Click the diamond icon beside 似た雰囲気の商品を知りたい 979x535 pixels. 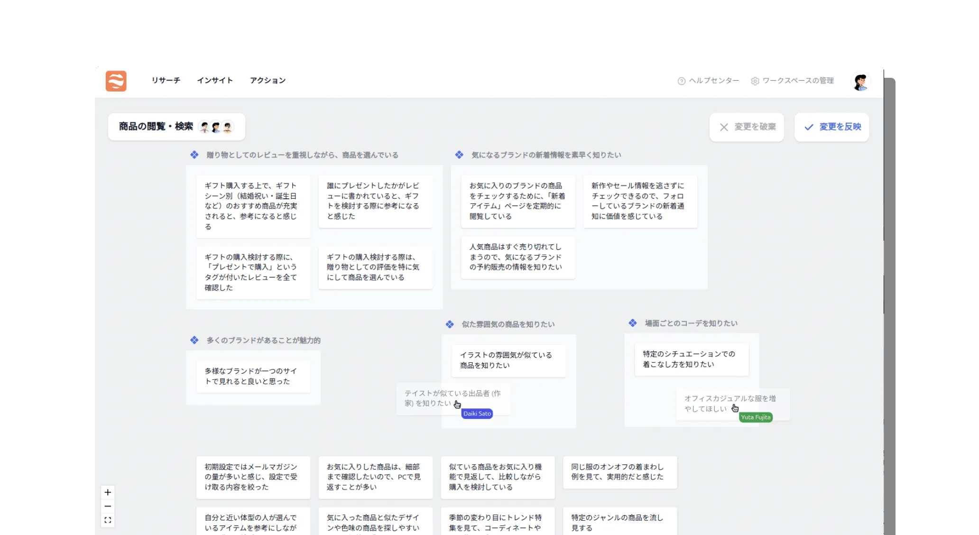450,324
